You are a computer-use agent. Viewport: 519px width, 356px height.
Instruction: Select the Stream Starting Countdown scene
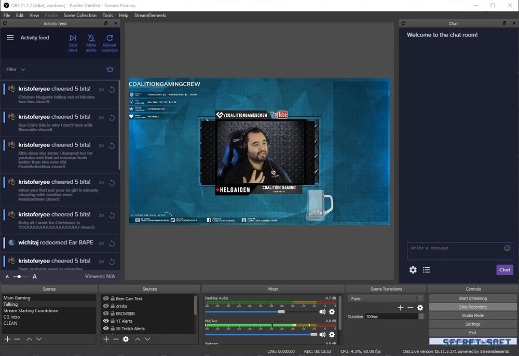point(49,310)
